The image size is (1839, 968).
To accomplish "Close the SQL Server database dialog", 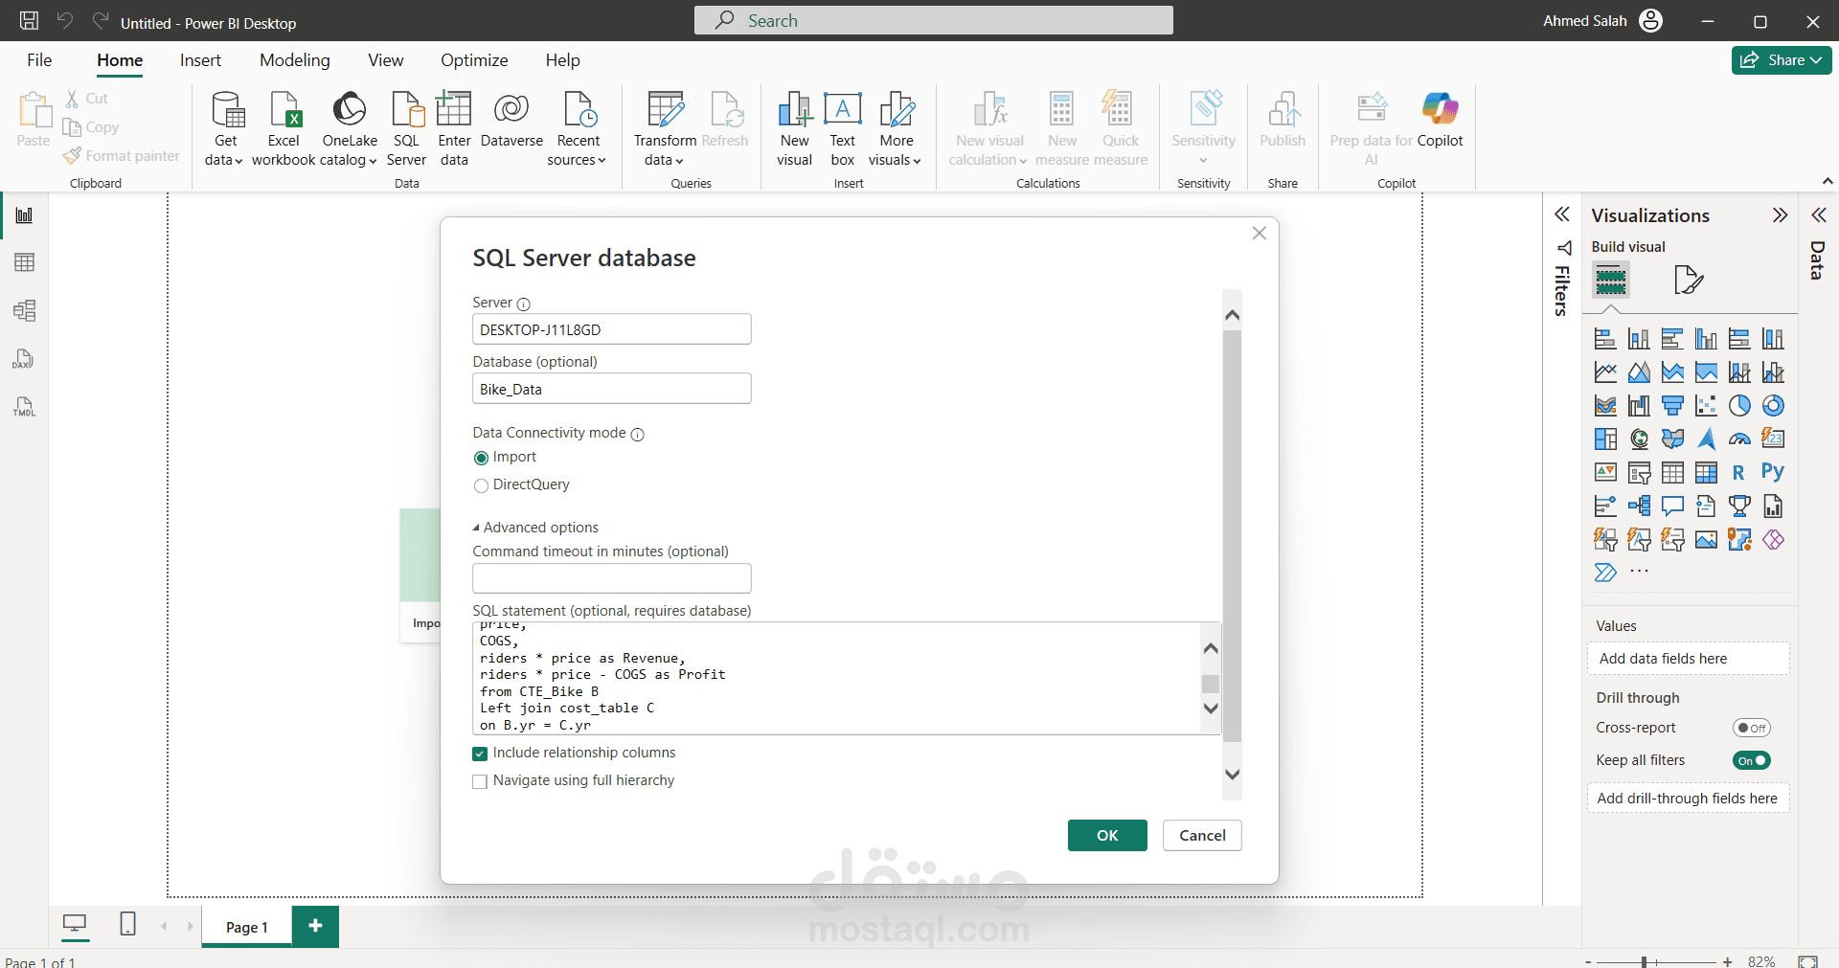I will 1260,234.
